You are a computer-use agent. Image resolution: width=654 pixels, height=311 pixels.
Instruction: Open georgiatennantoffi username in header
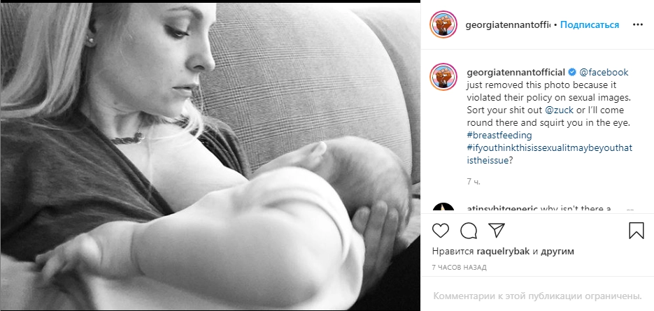(508, 24)
